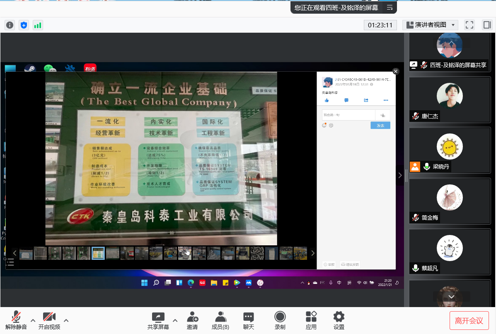Screen dimensions: 496x334
Task: Open the screen-viewing banner menu icon
Action: (390, 7)
